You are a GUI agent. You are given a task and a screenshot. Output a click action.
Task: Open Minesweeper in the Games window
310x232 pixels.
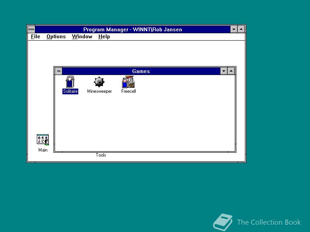click(99, 82)
